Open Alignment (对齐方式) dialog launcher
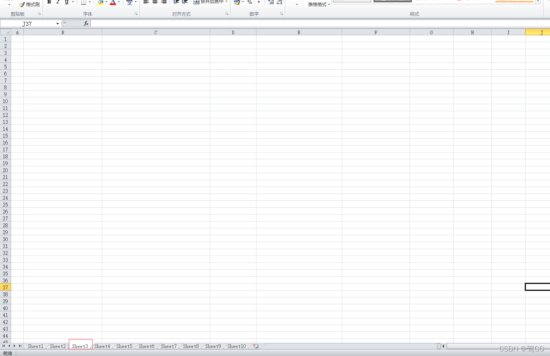Viewport: 550px width, 356px height. point(227,14)
